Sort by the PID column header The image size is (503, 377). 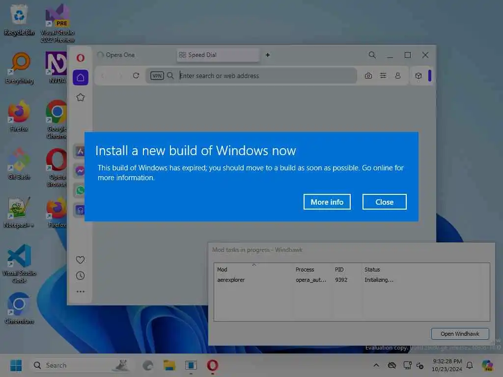point(347,269)
